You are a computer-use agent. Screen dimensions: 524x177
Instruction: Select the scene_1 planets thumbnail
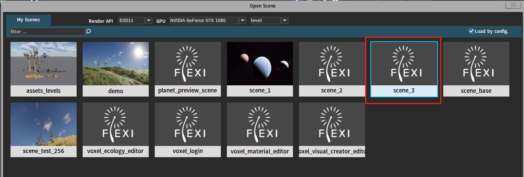coord(260,63)
